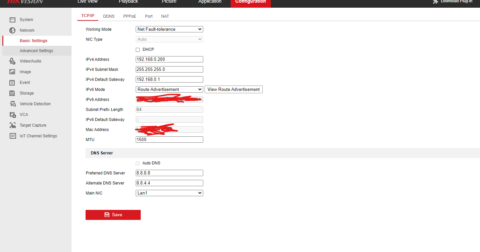This screenshot has width=480, height=252.
Task: Enable the DHCP checkbox
Action: [x=138, y=49]
